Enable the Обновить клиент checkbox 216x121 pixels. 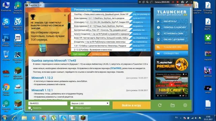click(72, 108)
